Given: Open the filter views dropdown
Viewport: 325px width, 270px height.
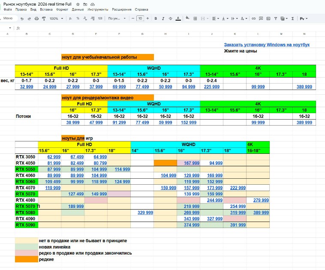Looking at the screenshot, I should pyautogui.click(x=284, y=19).
